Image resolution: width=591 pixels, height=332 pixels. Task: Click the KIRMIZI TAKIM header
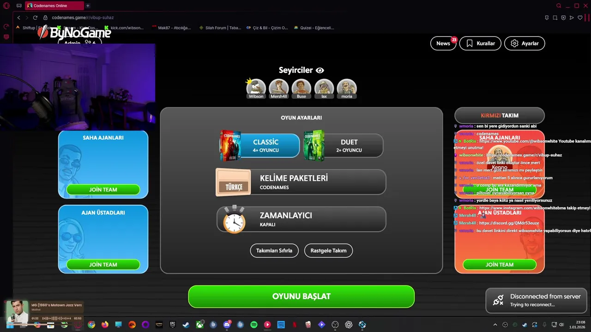pyautogui.click(x=500, y=115)
